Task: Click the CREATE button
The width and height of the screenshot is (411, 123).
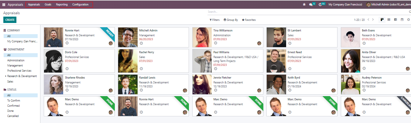Action: click(x=10, y=20)
